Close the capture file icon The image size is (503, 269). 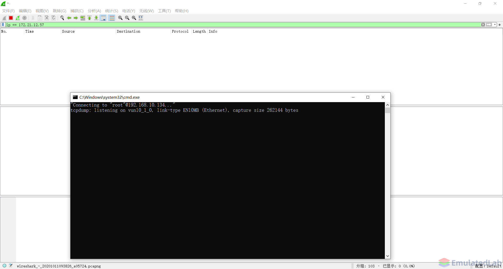[47, 18]
